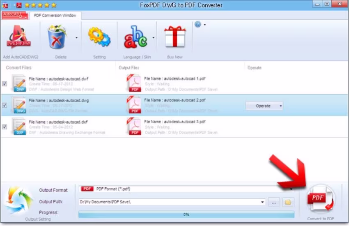Viewport: 349px width, 226px height.
Task: Click 'DXF : Autodesk Drawing Exchange Format' text
Action: (x=67, y=132)
